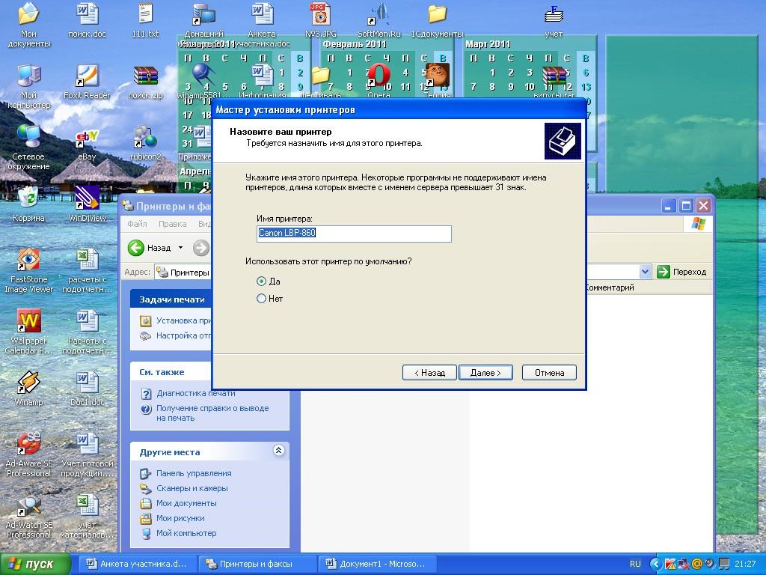This screenshot has width=766, height=575.
Task: Click the Далее > button
Action: tap(485, 372)
